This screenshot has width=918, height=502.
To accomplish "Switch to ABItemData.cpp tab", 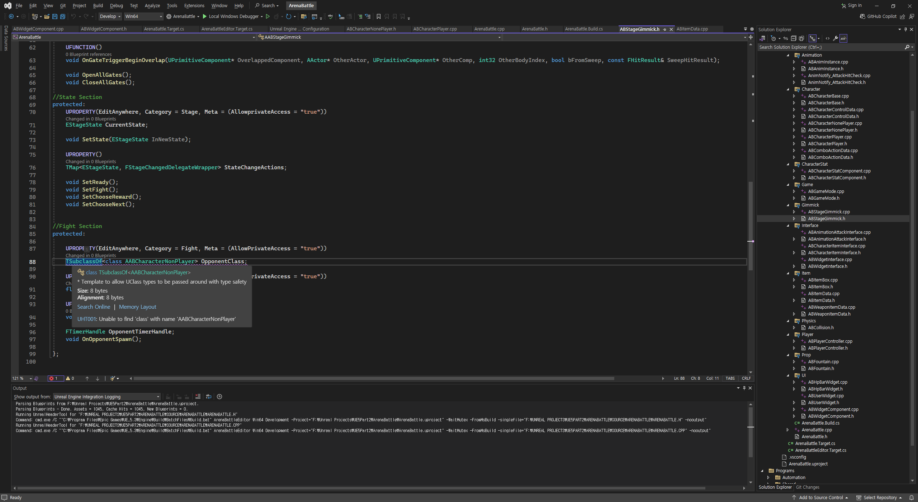I will (692, 29).
